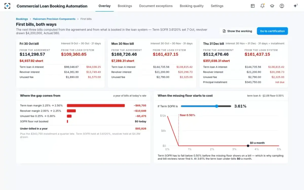Click the $512,476.46 agreement amount

click(x=216, y=54)
